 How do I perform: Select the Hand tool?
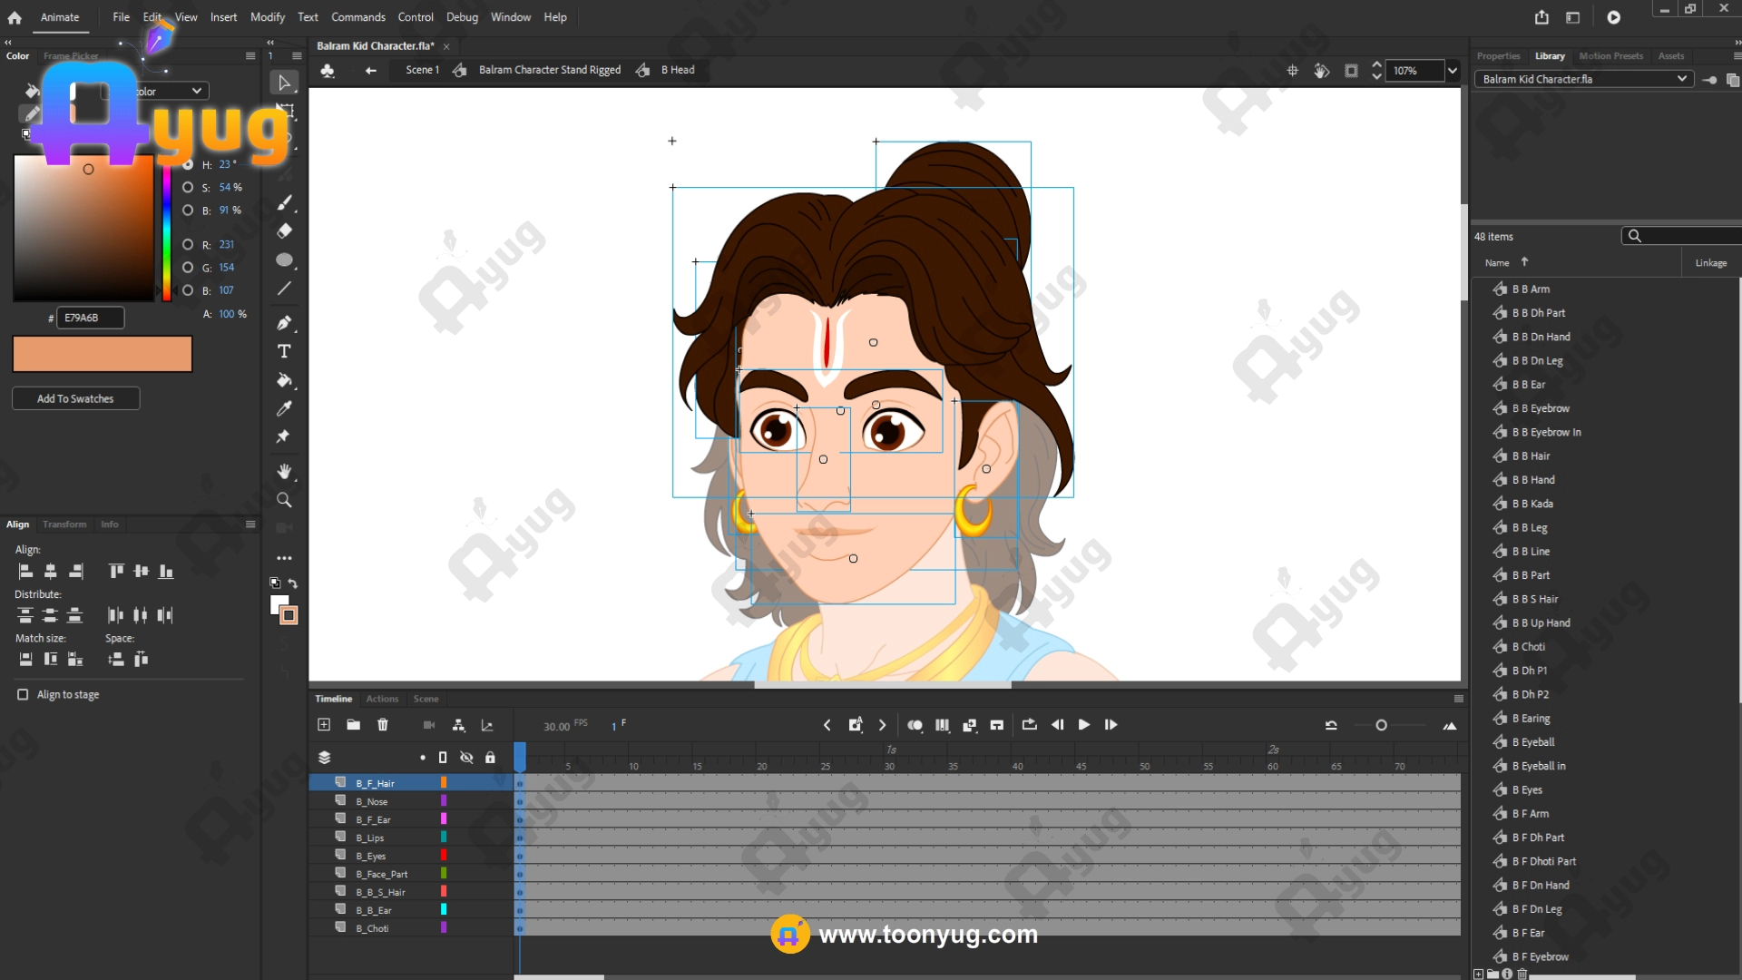[x=284, y=471]
